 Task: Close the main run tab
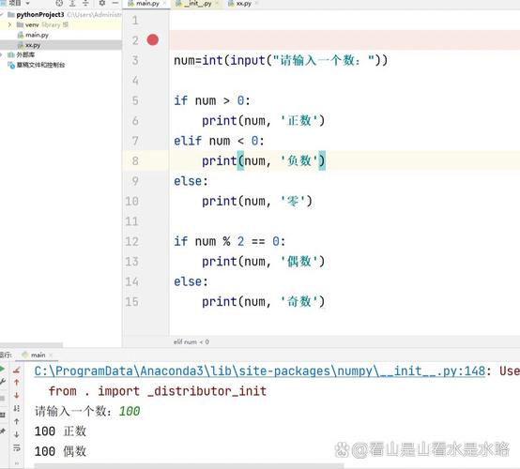point(51,355)
